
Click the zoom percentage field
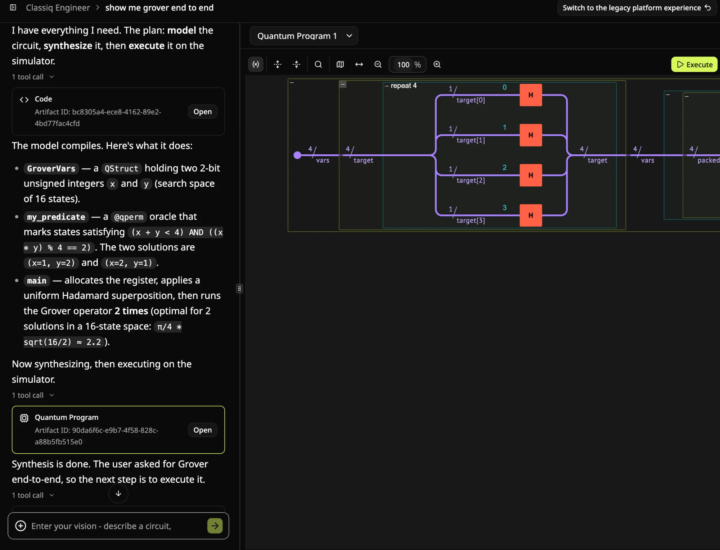point(408,64)
